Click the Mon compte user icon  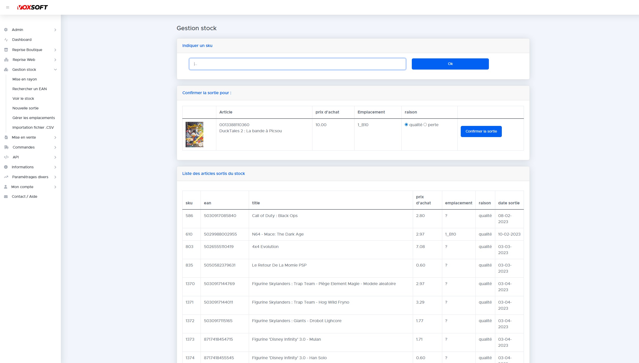pyautogui.click(x=6, y=187)
